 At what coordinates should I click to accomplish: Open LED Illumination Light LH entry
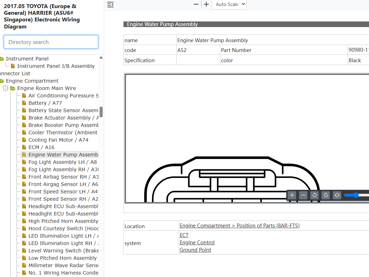click(63, 236)
